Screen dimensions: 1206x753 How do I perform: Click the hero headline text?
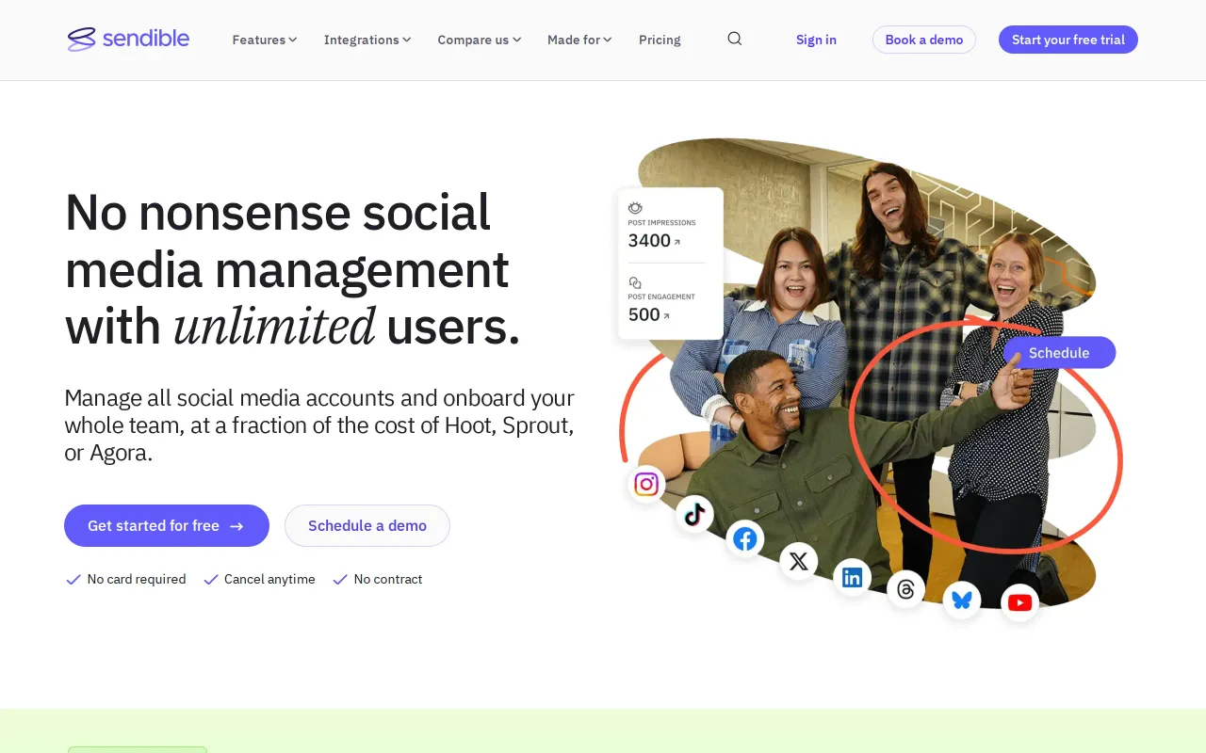point(292,269)
